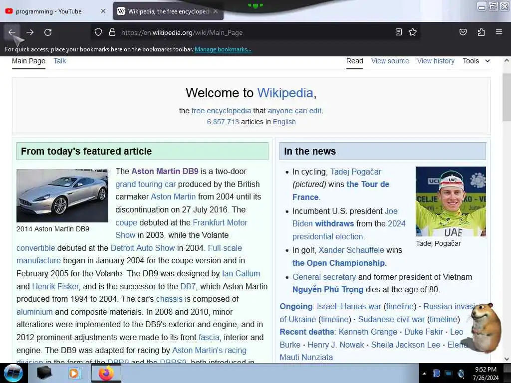Follow the grand touring car link
This screenshot has width=511, height=383.
145,185
